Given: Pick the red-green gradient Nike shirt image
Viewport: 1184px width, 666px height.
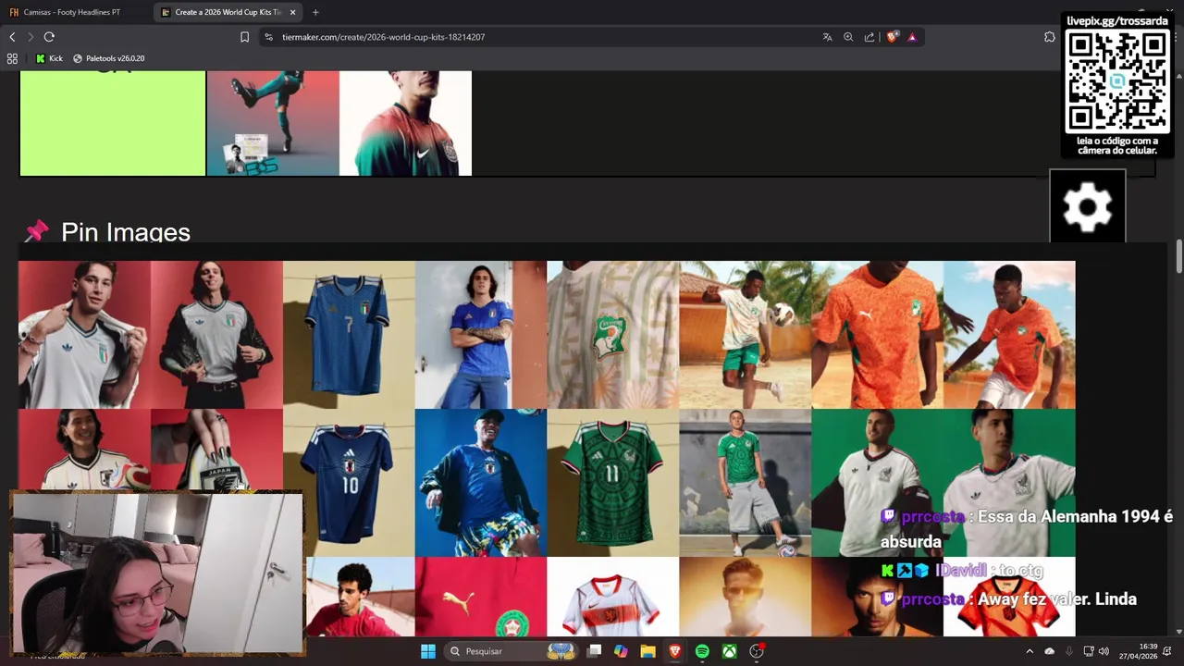Looking at the screenshot, I should click(405, 123).
